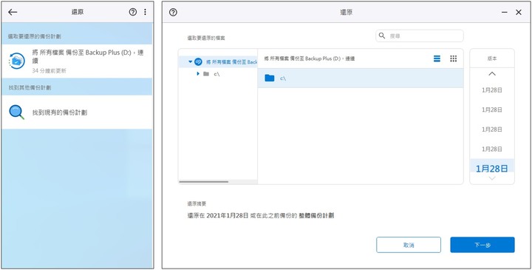Show later versions with the down chevron
Screen dimensions: 532x270
pos(492,178)
